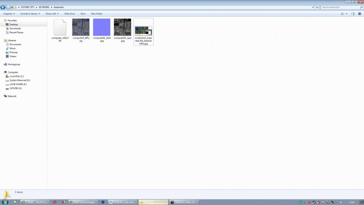Viewport: 364px width, 205px height.
Task: Open the address bar history dropdown
Action: point(313,7)
